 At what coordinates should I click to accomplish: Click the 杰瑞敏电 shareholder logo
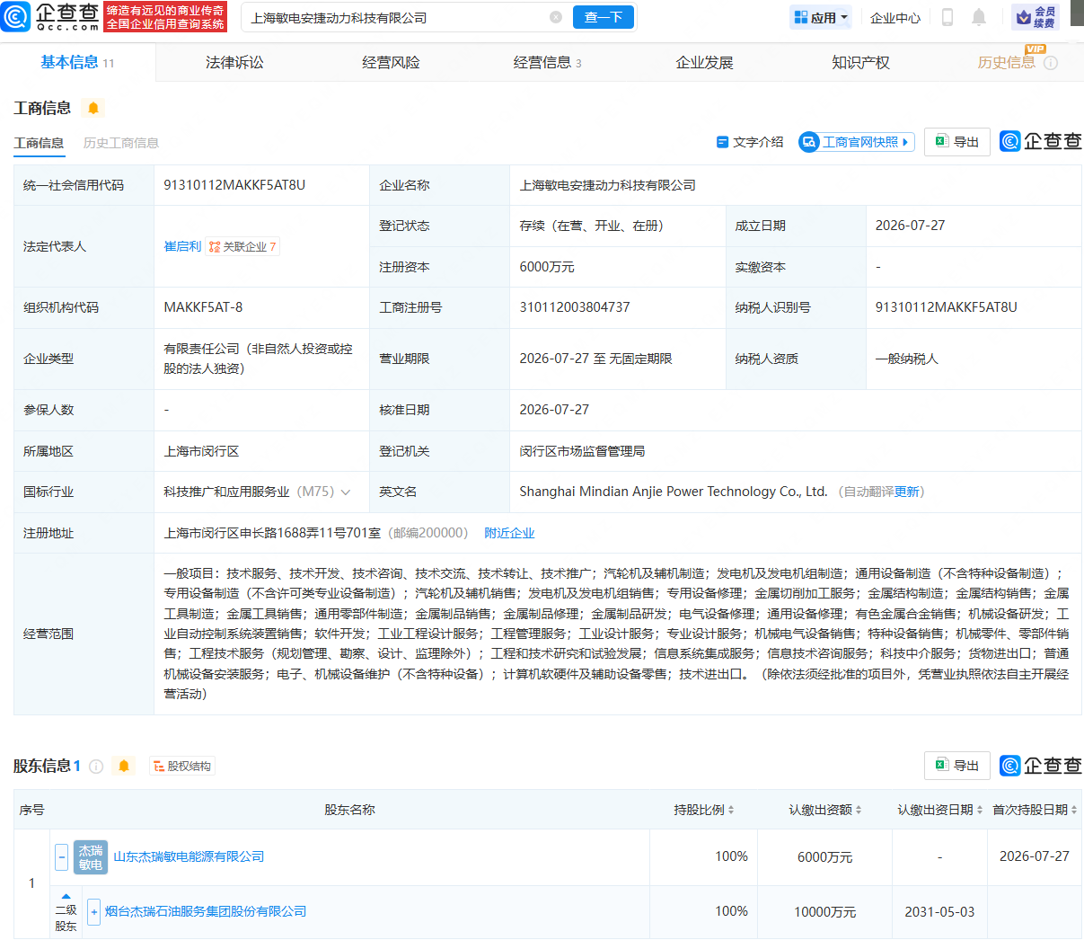click(x=91, y=857)
